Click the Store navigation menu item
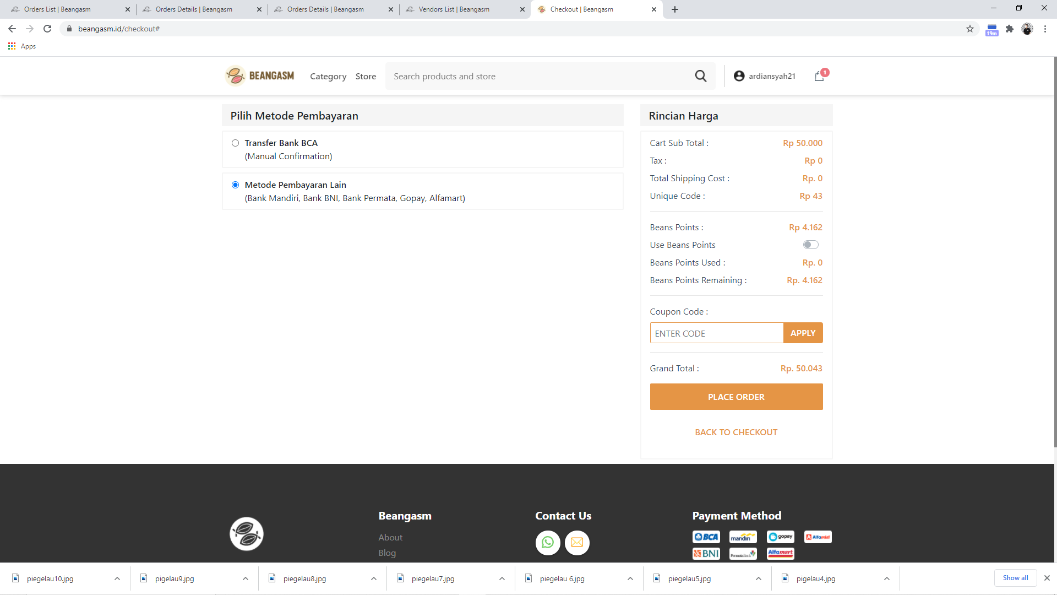 366,75
